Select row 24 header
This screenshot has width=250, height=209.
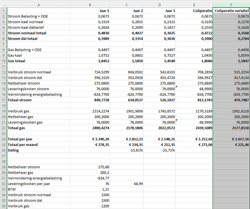tap(3, 139)
